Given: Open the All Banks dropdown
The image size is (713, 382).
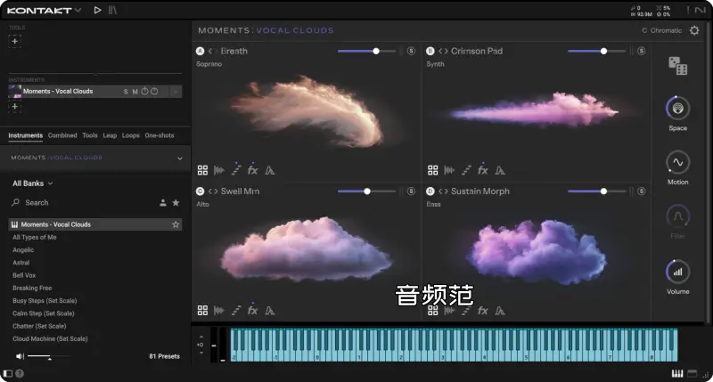Looking at the screenshot, I should 33,183.
